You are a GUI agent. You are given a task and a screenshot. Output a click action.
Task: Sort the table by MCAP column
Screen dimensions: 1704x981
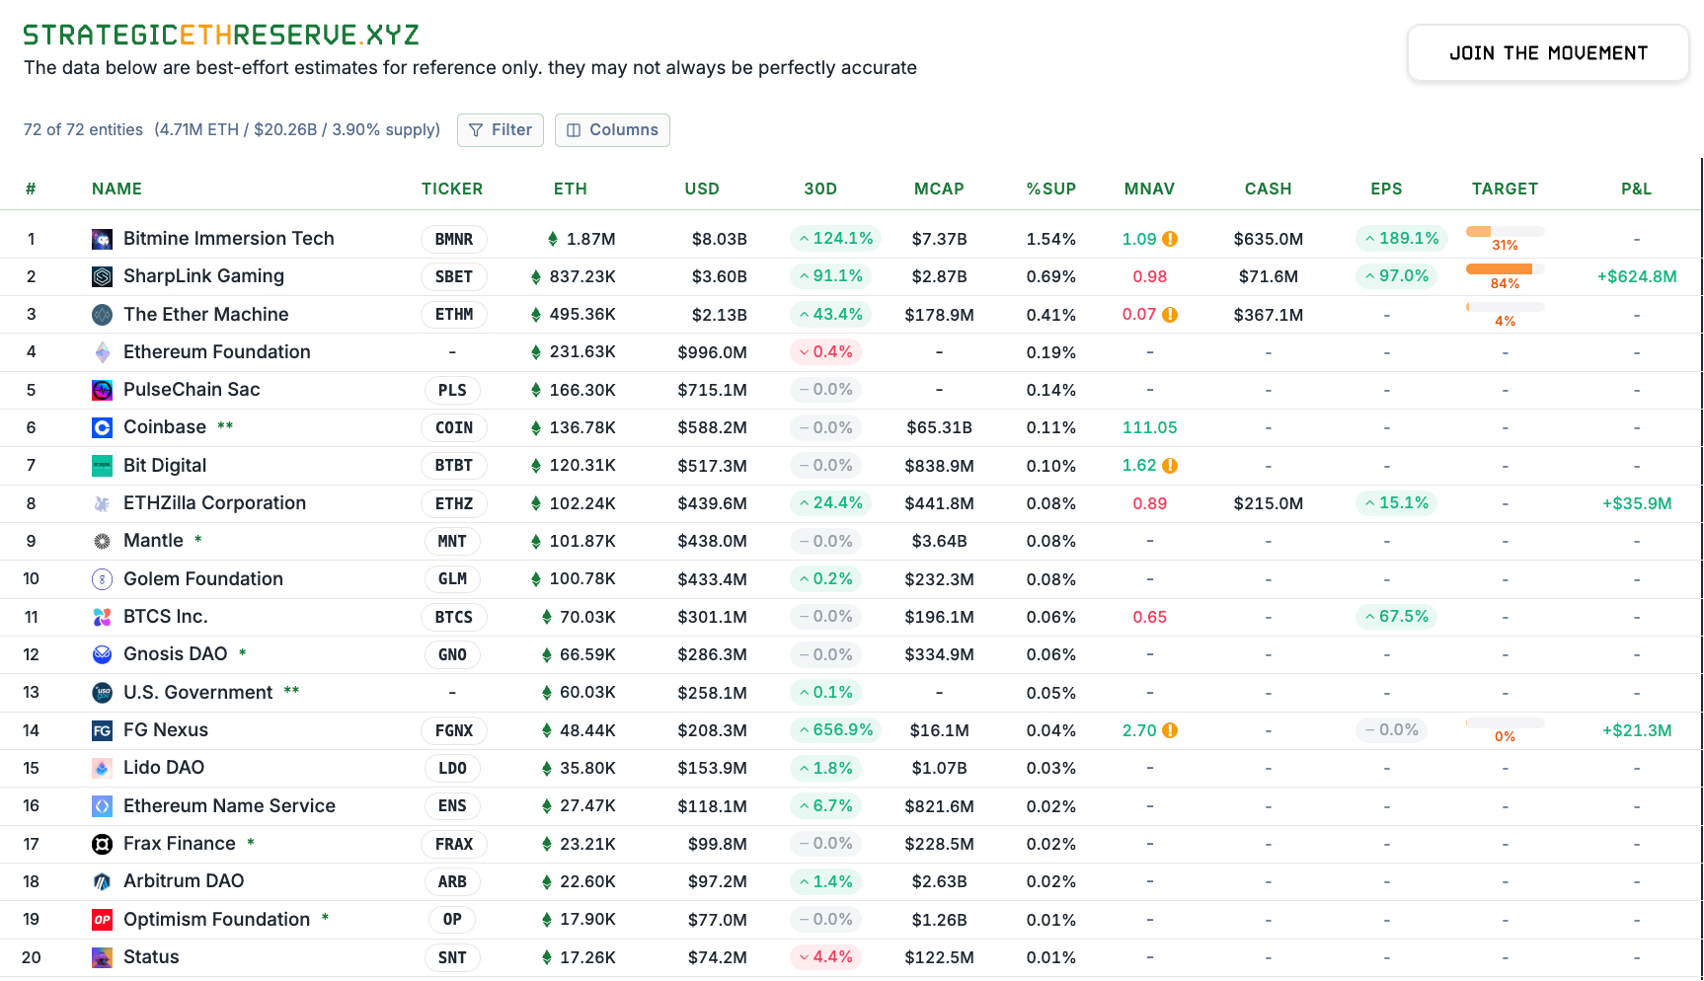coord(939,189)
